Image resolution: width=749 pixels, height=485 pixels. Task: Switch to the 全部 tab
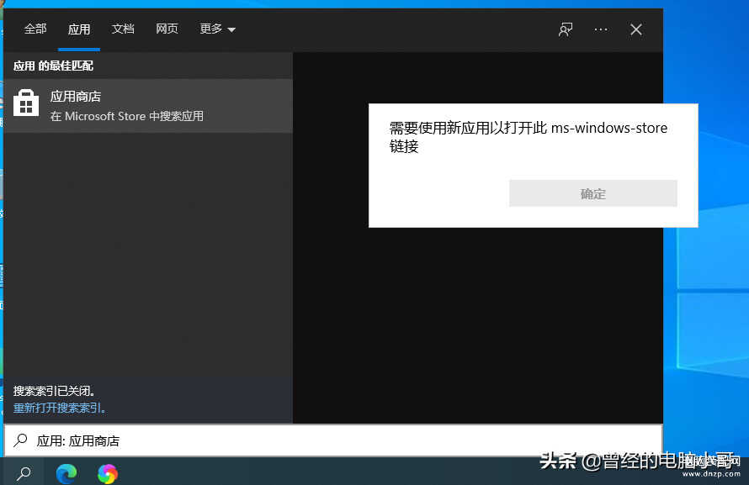coord(35,29)
